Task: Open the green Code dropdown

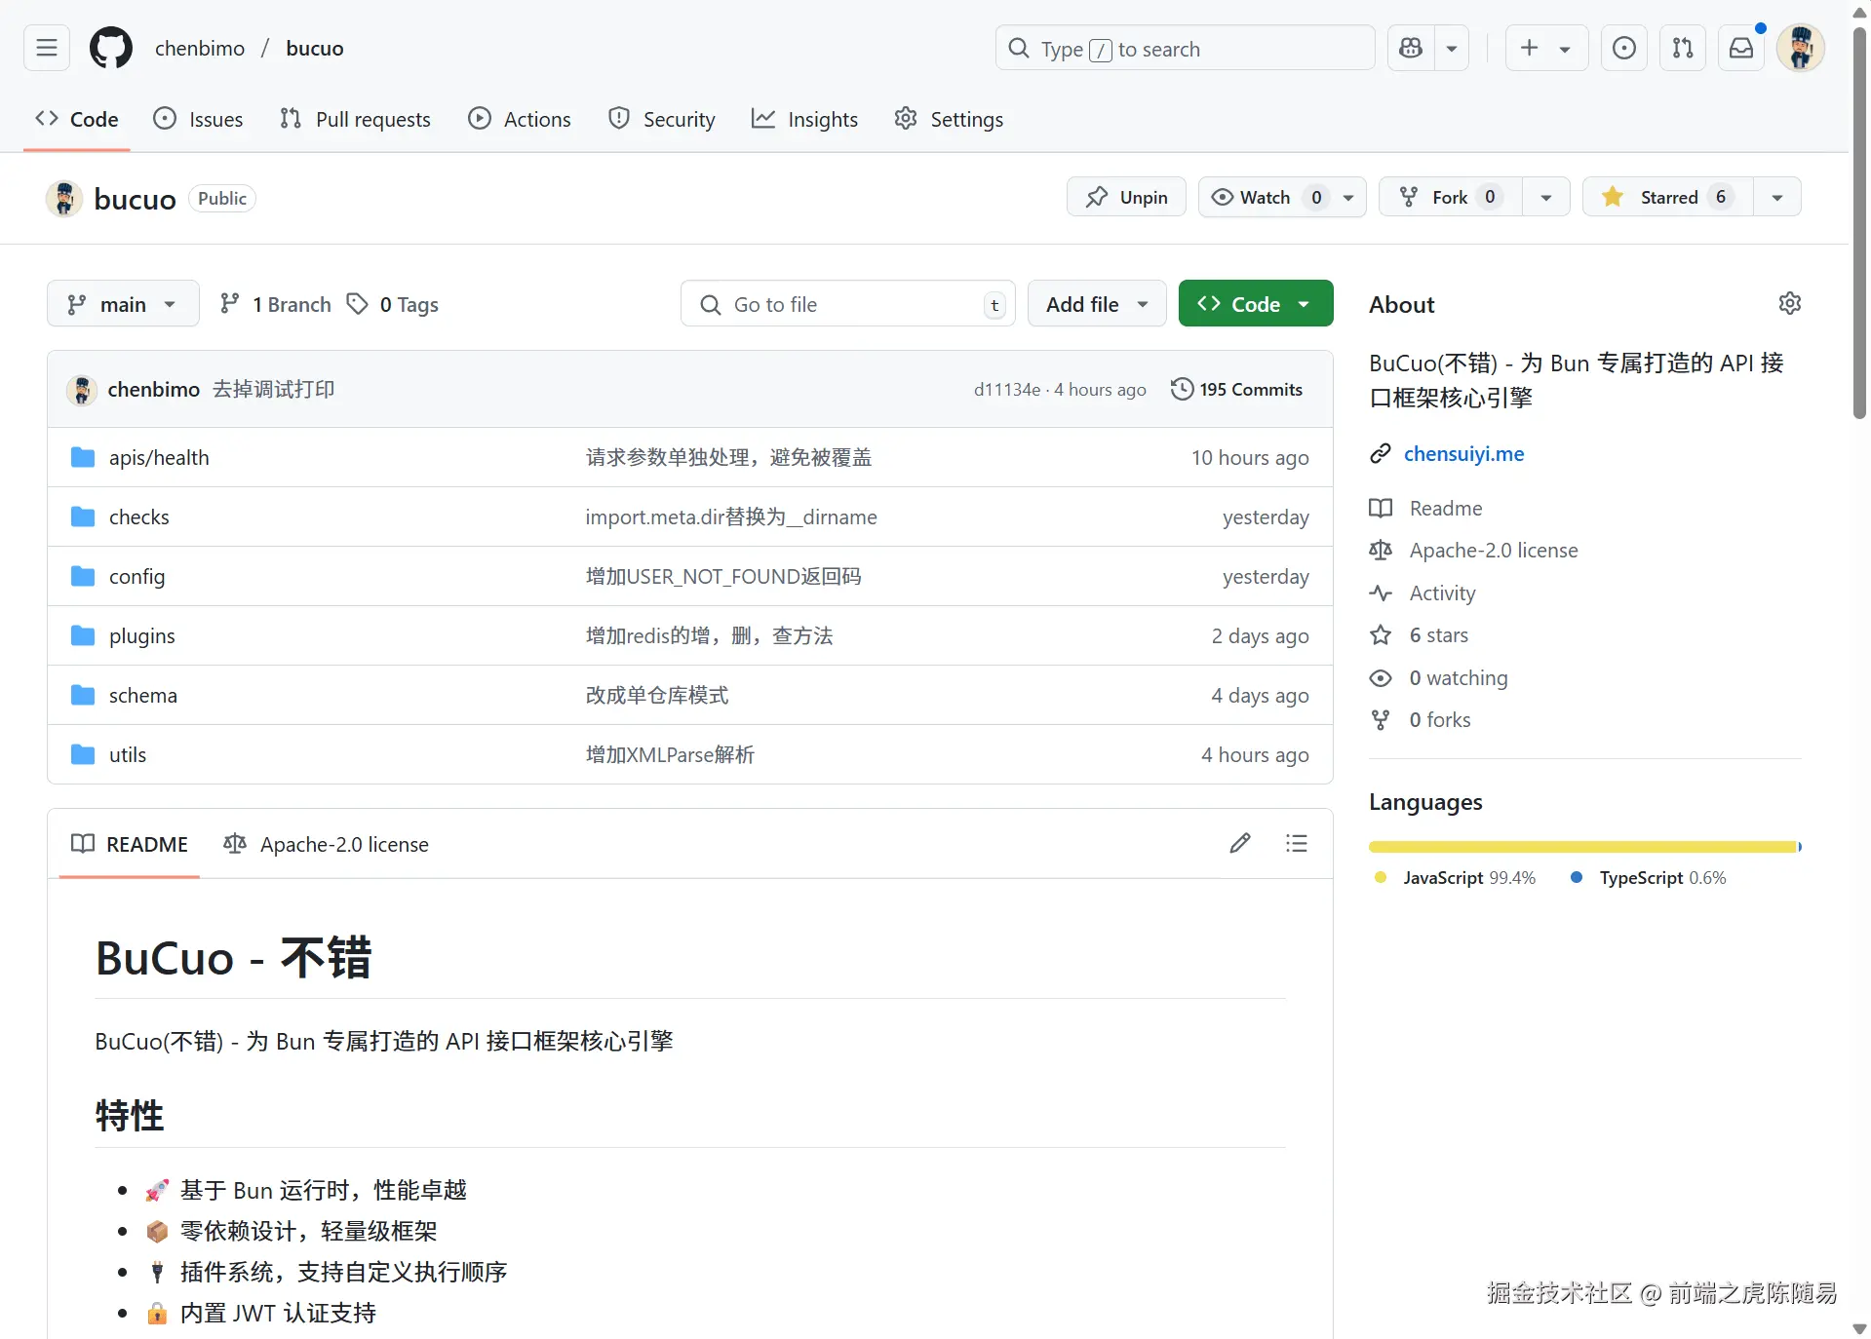Action: coord(1256,304)
